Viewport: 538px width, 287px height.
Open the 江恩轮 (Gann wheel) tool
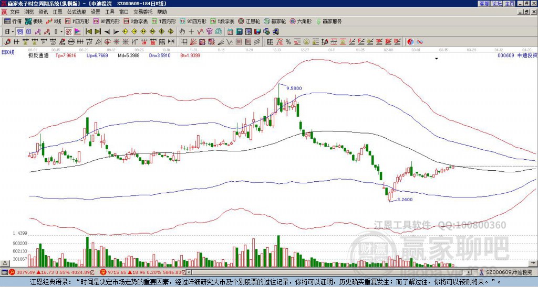point(250,21)
